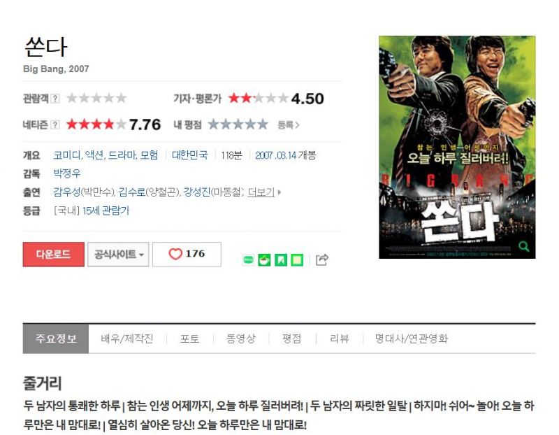Set my rating on 내 평점 stars
Viewport: 559px width, 435px height.
click(238, 124)
